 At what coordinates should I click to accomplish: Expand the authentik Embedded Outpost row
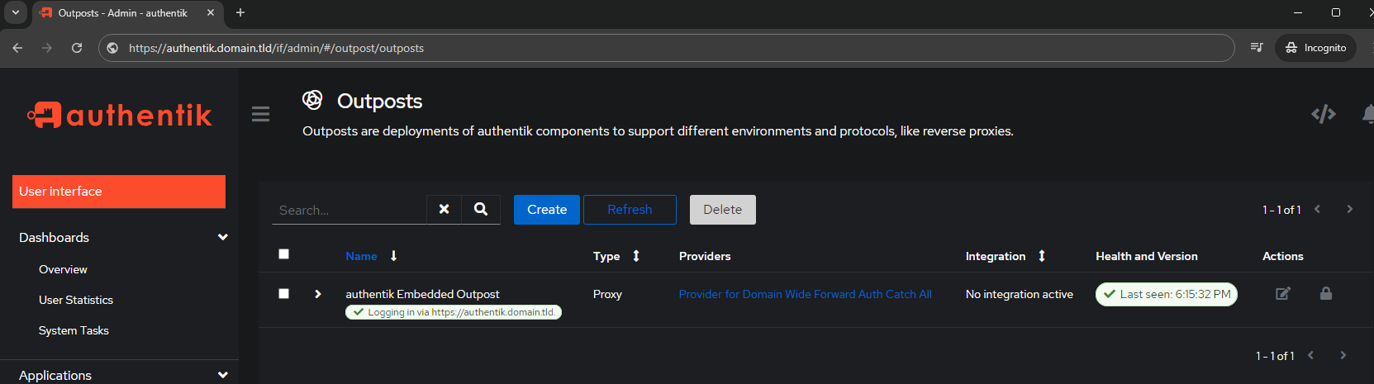click(x=318, y=294)
